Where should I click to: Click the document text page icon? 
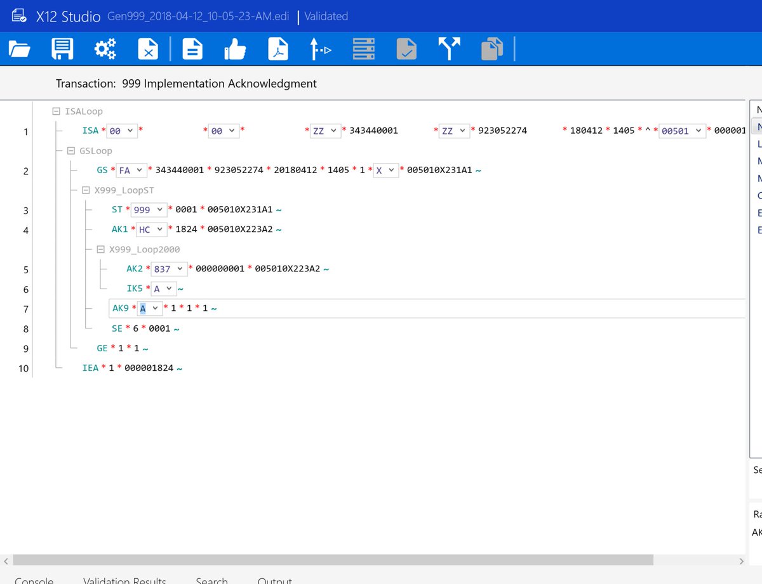pos(192,49)
